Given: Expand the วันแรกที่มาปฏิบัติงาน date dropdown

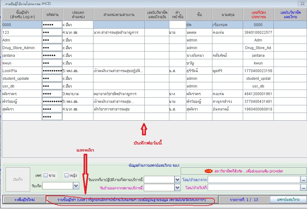Looking at the screenshot, I should point(177,180).
